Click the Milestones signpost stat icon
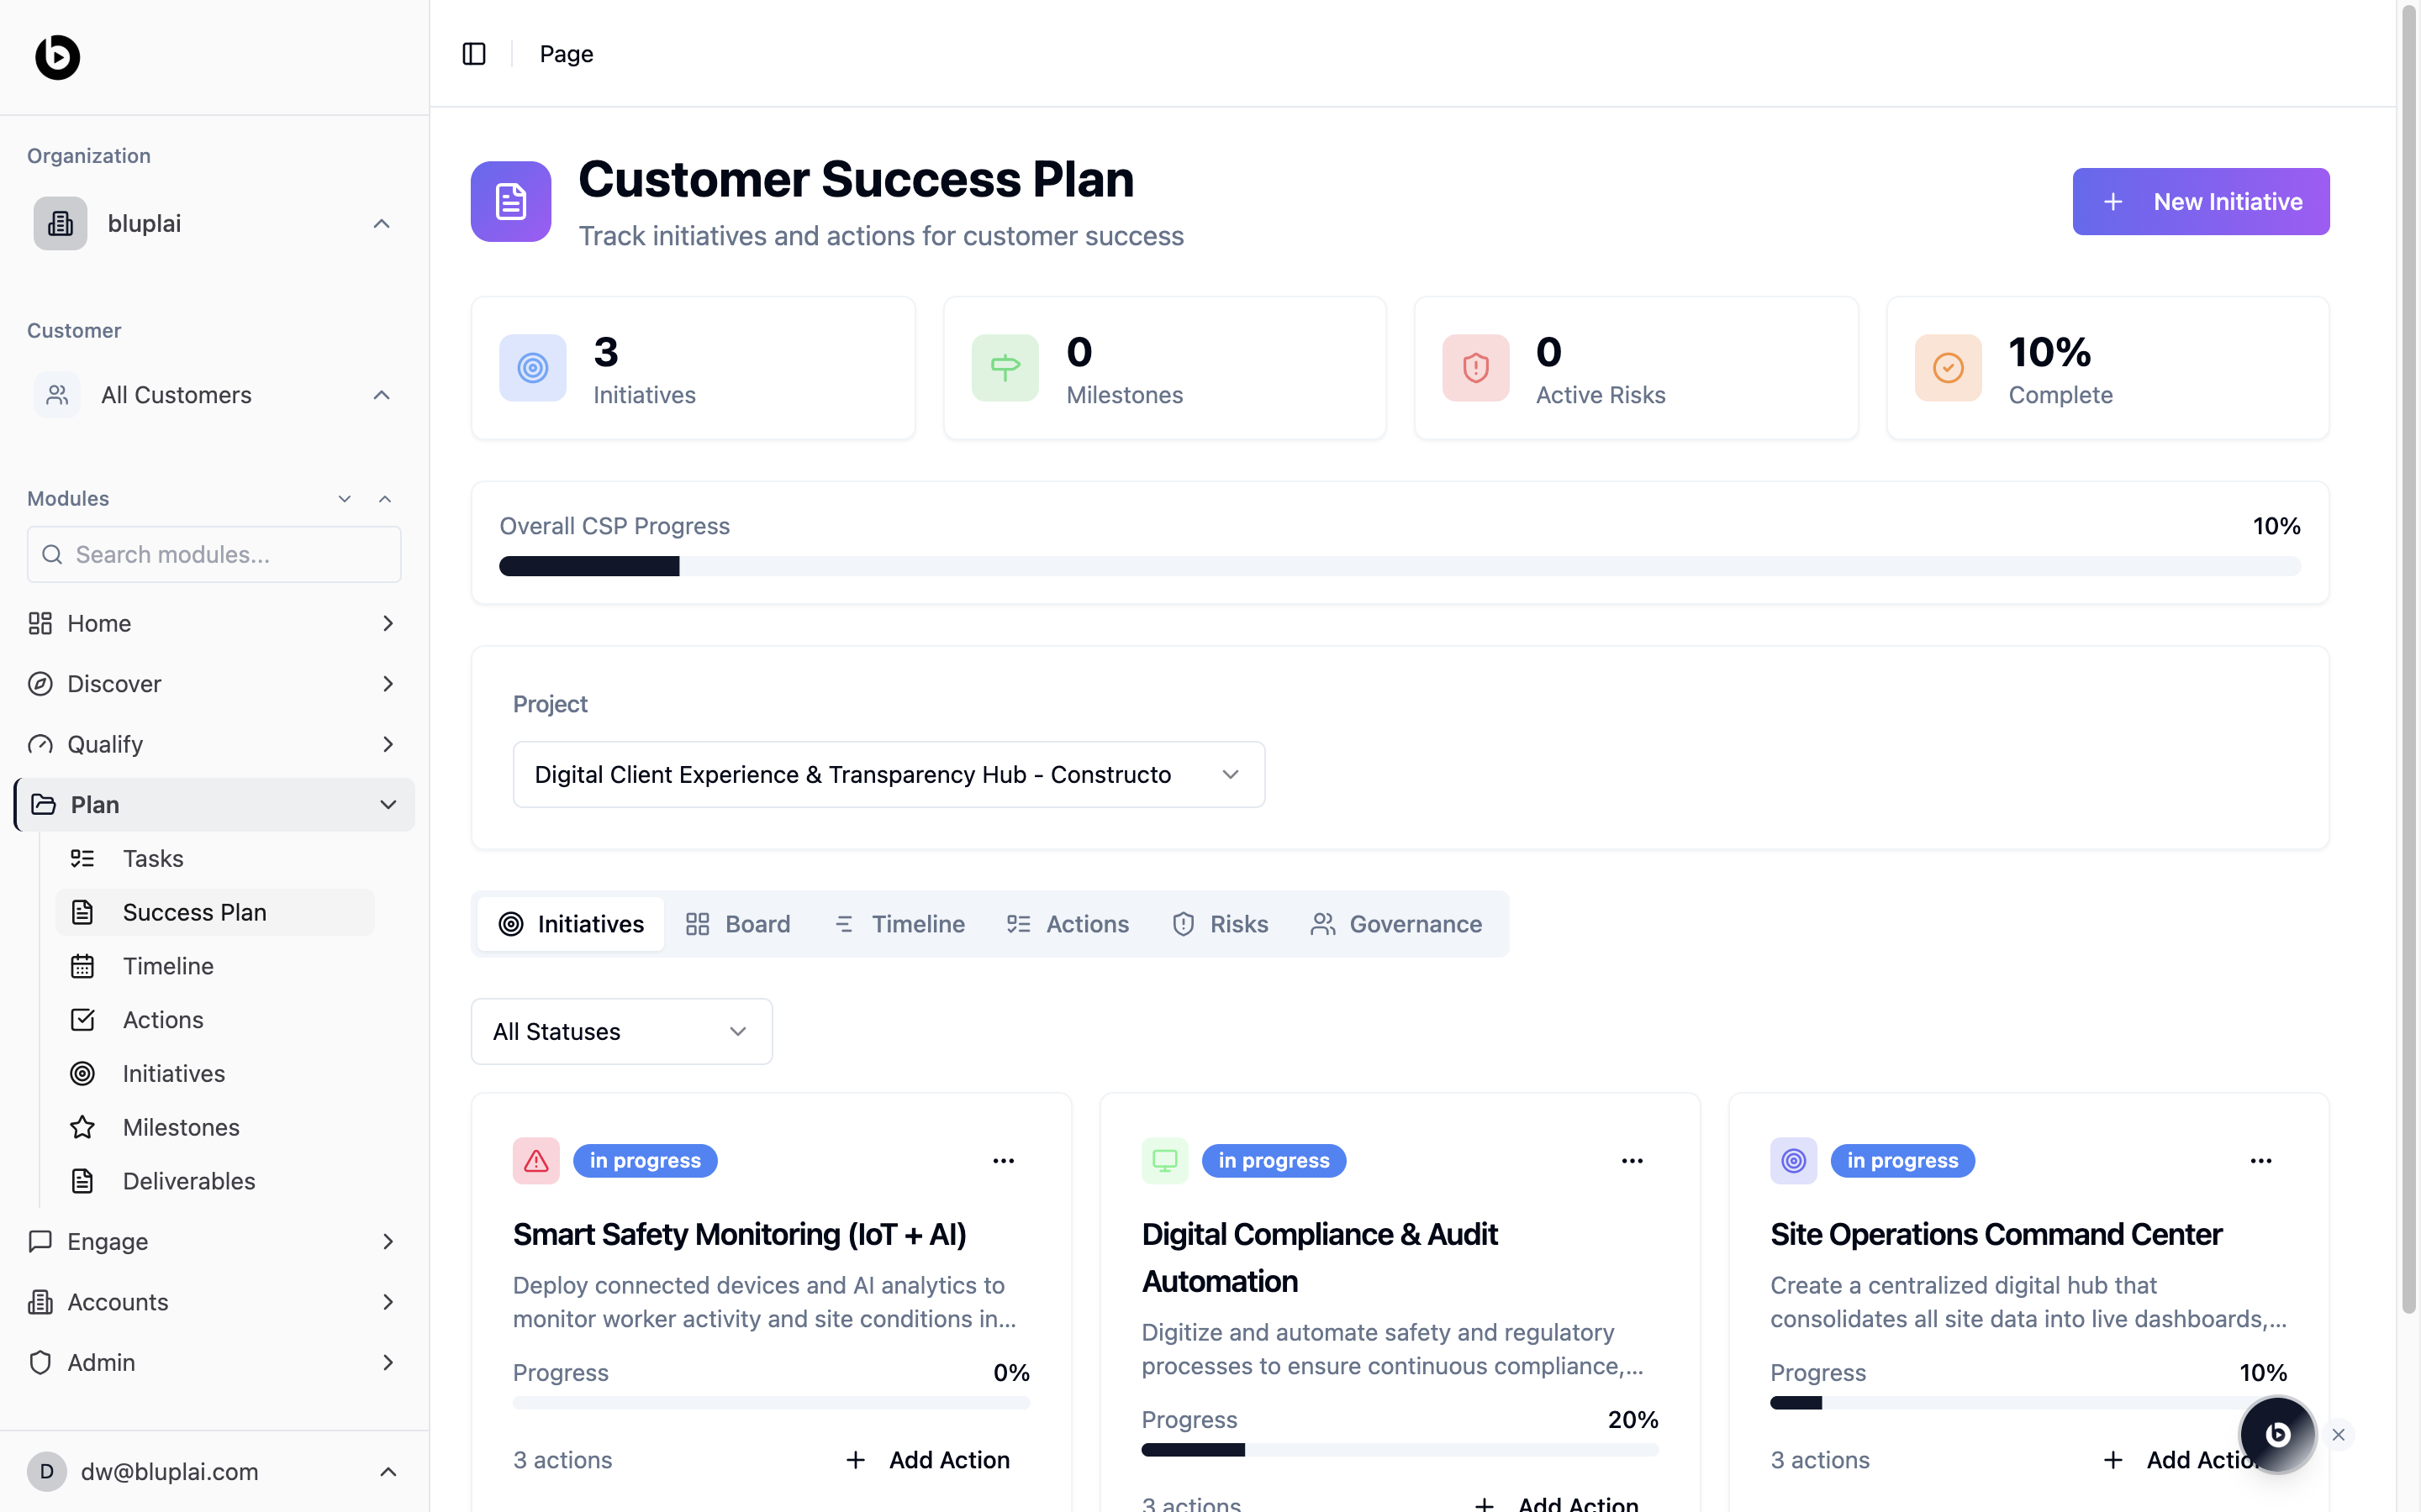Image resolution: width=2421 pixels, height=1512 pixels. tap(1005, 368)
